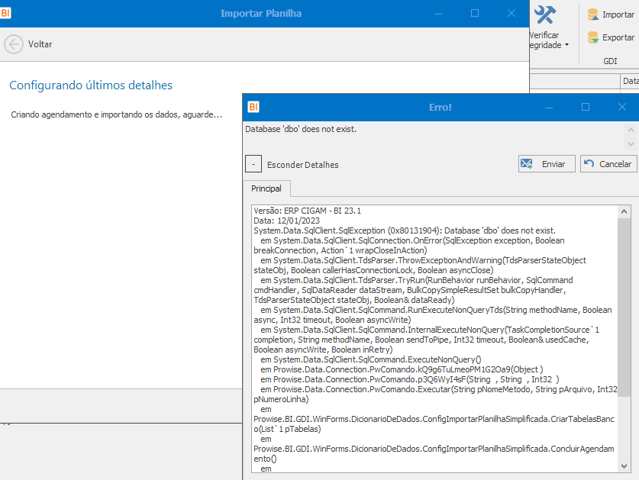The width and height of the screenshot is (639, 480).
Task: Click the SqlCommand.ExecuteNonQuery() stack line
Action: (x=371, y=359)
